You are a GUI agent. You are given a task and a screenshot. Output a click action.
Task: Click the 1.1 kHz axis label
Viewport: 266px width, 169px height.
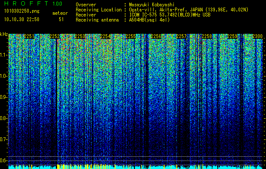coord(3,55)
